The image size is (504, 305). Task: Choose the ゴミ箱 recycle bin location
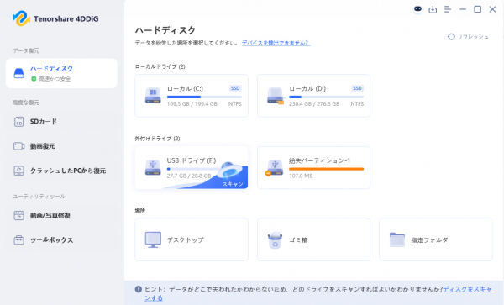coord(313,239)
